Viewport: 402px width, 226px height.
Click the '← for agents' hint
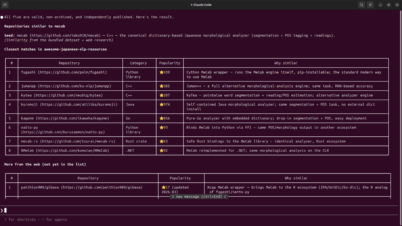pyautogui.click(x=55, y=220)
